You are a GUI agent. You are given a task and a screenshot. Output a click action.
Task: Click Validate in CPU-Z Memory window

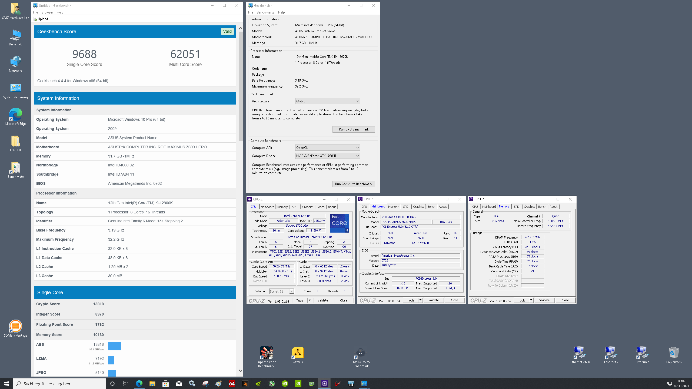point(544,300)
